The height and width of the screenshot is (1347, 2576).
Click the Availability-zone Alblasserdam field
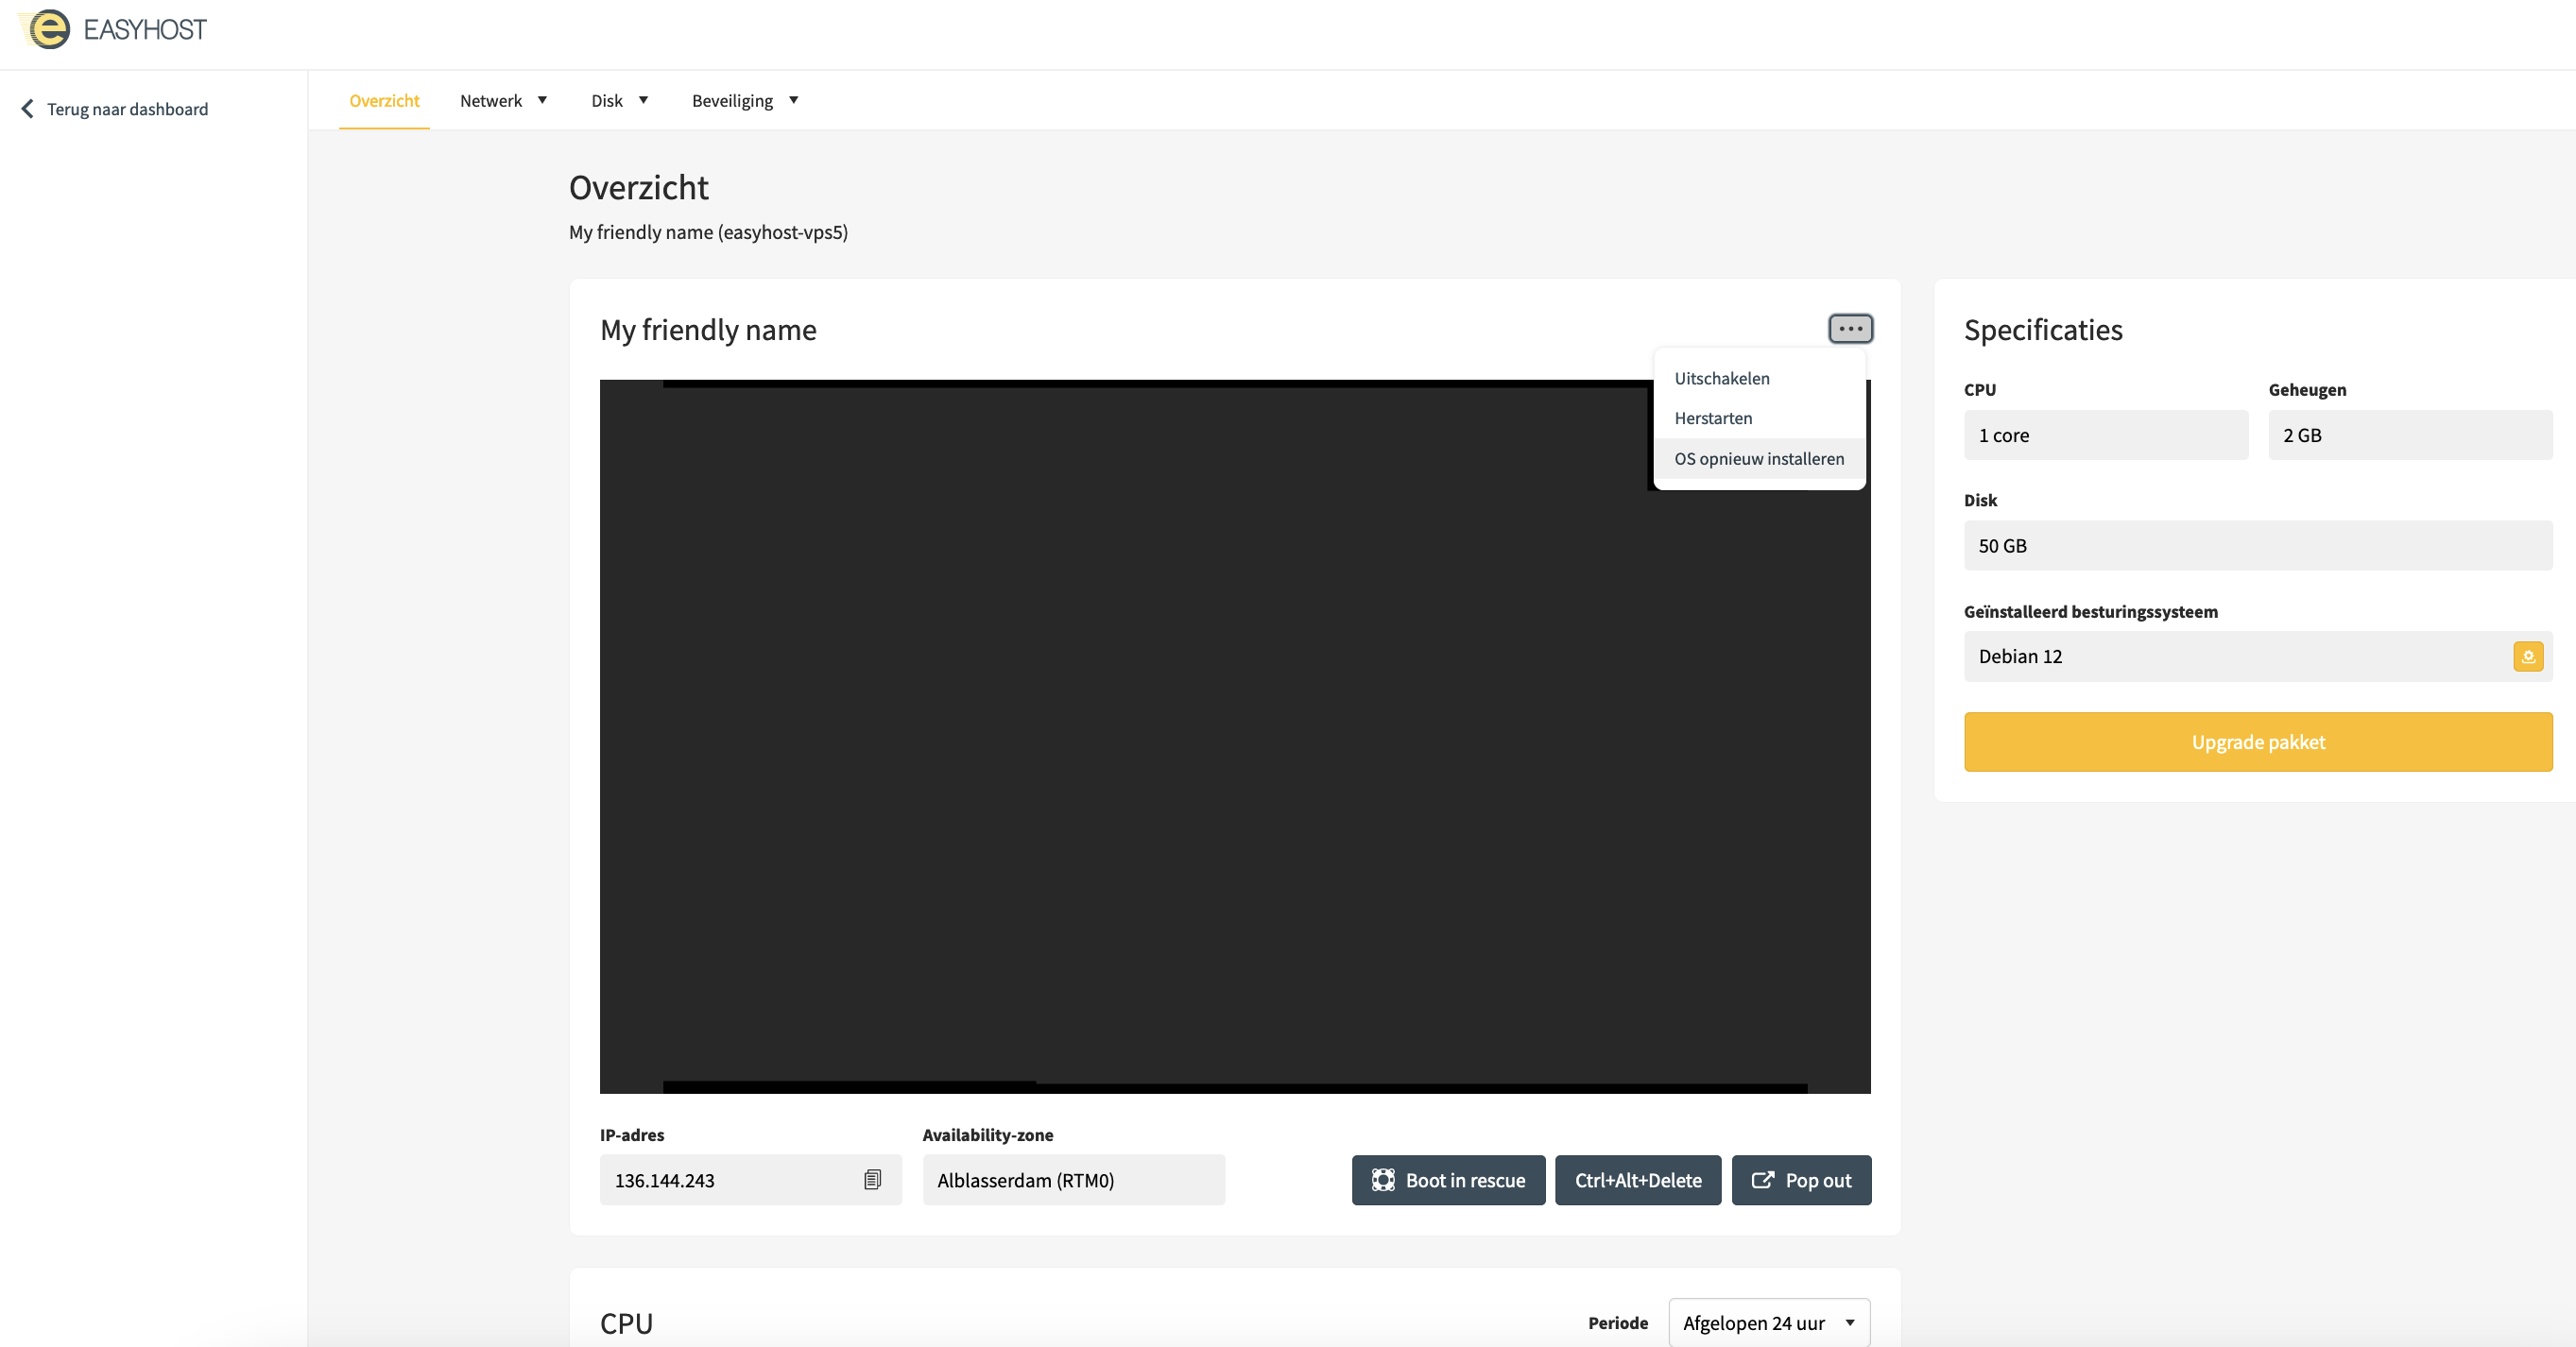(1073, 1180)
